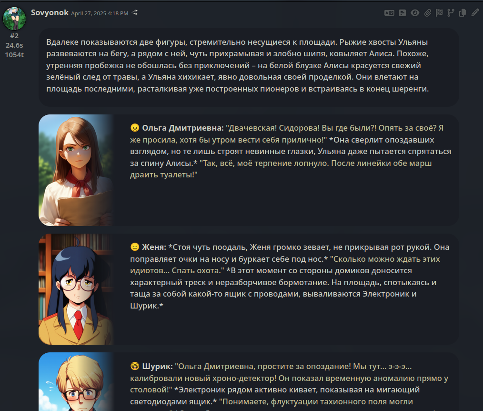Open Женя's portrait image
The height and width of the screenshot is (411, 483).
coord(76,289)
